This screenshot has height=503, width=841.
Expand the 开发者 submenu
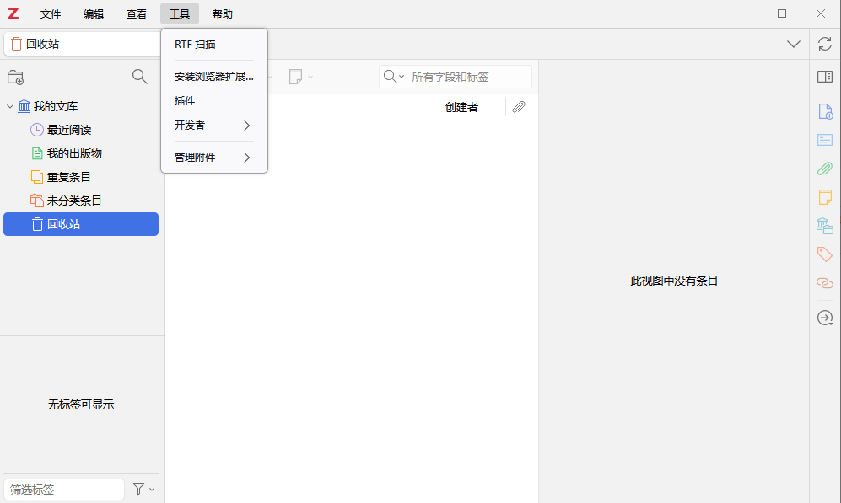(214, 126)
